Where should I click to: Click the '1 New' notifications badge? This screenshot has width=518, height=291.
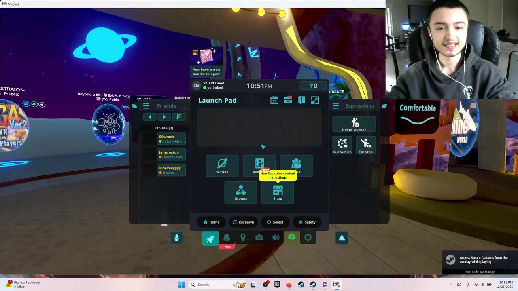point(227,247)
